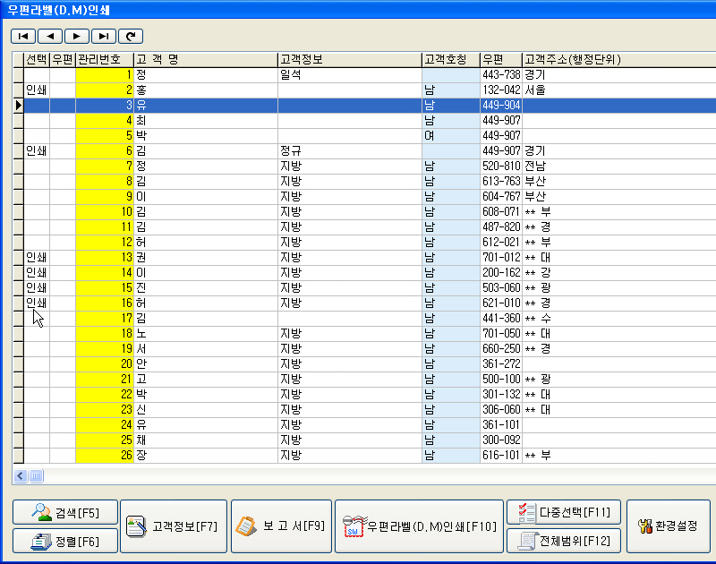
Task: Click the 우편 postal code column header
Action: pos(501,59)
